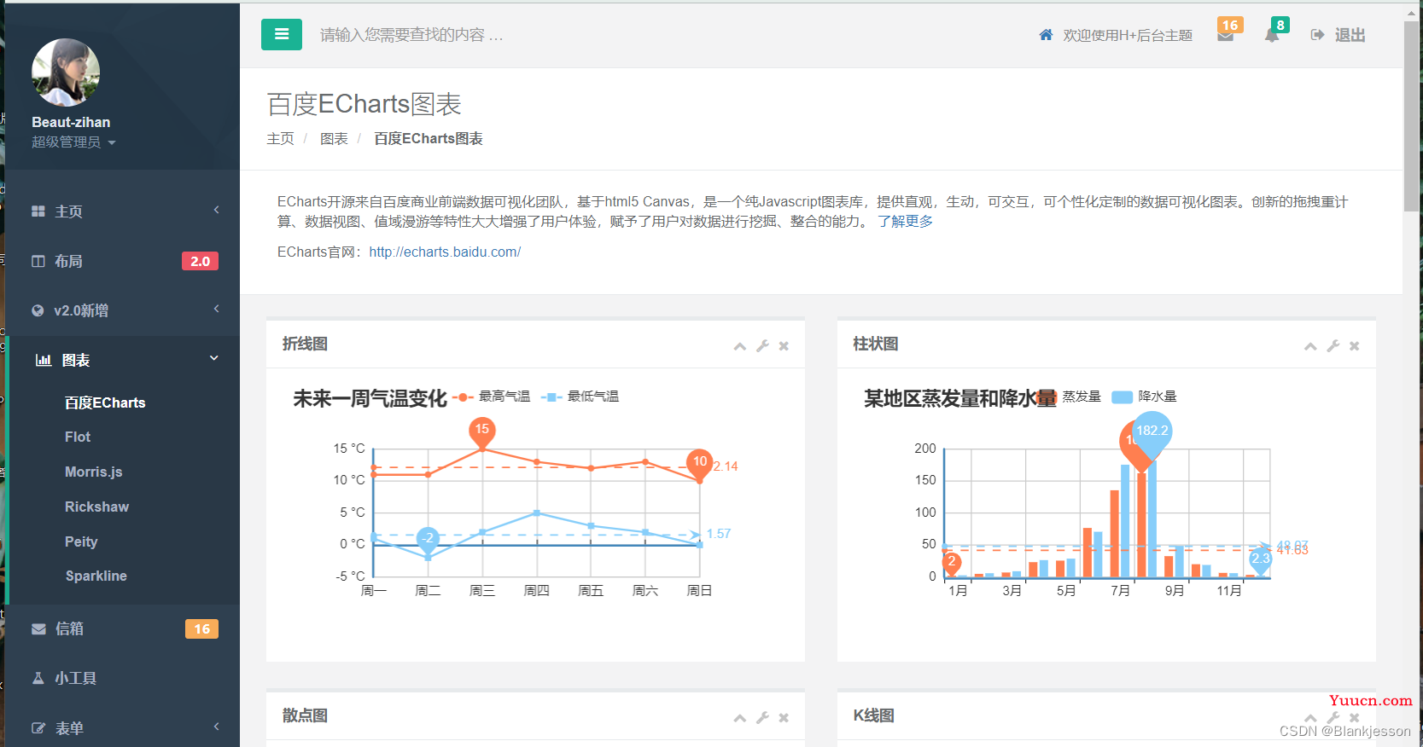Open the 了解更多 link
The height and width of the screenshot is (747, 1423).
click(905, 221)
